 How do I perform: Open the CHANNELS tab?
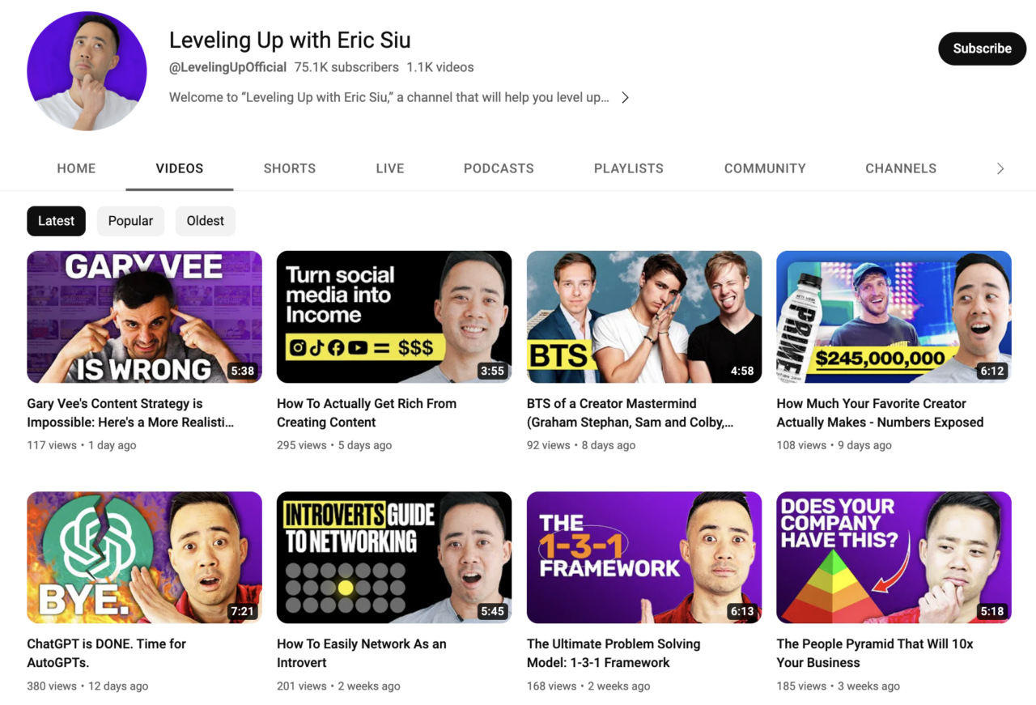(x=901, y=168)
